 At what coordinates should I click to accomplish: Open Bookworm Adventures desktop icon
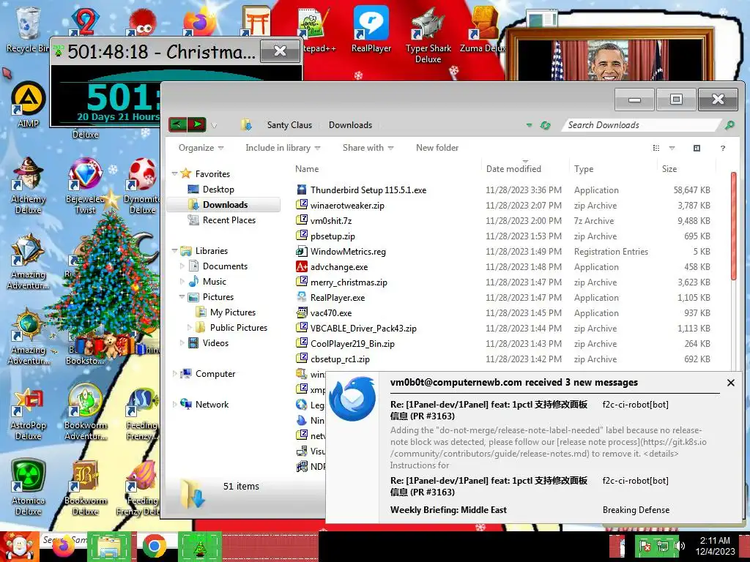pyautogui.click(x=85, y=412)
